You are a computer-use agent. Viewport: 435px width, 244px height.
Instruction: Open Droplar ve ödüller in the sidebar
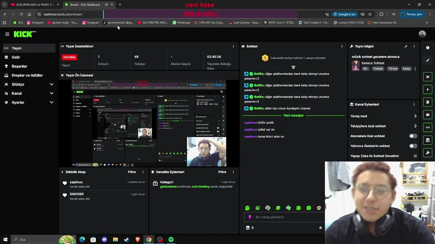29,75
